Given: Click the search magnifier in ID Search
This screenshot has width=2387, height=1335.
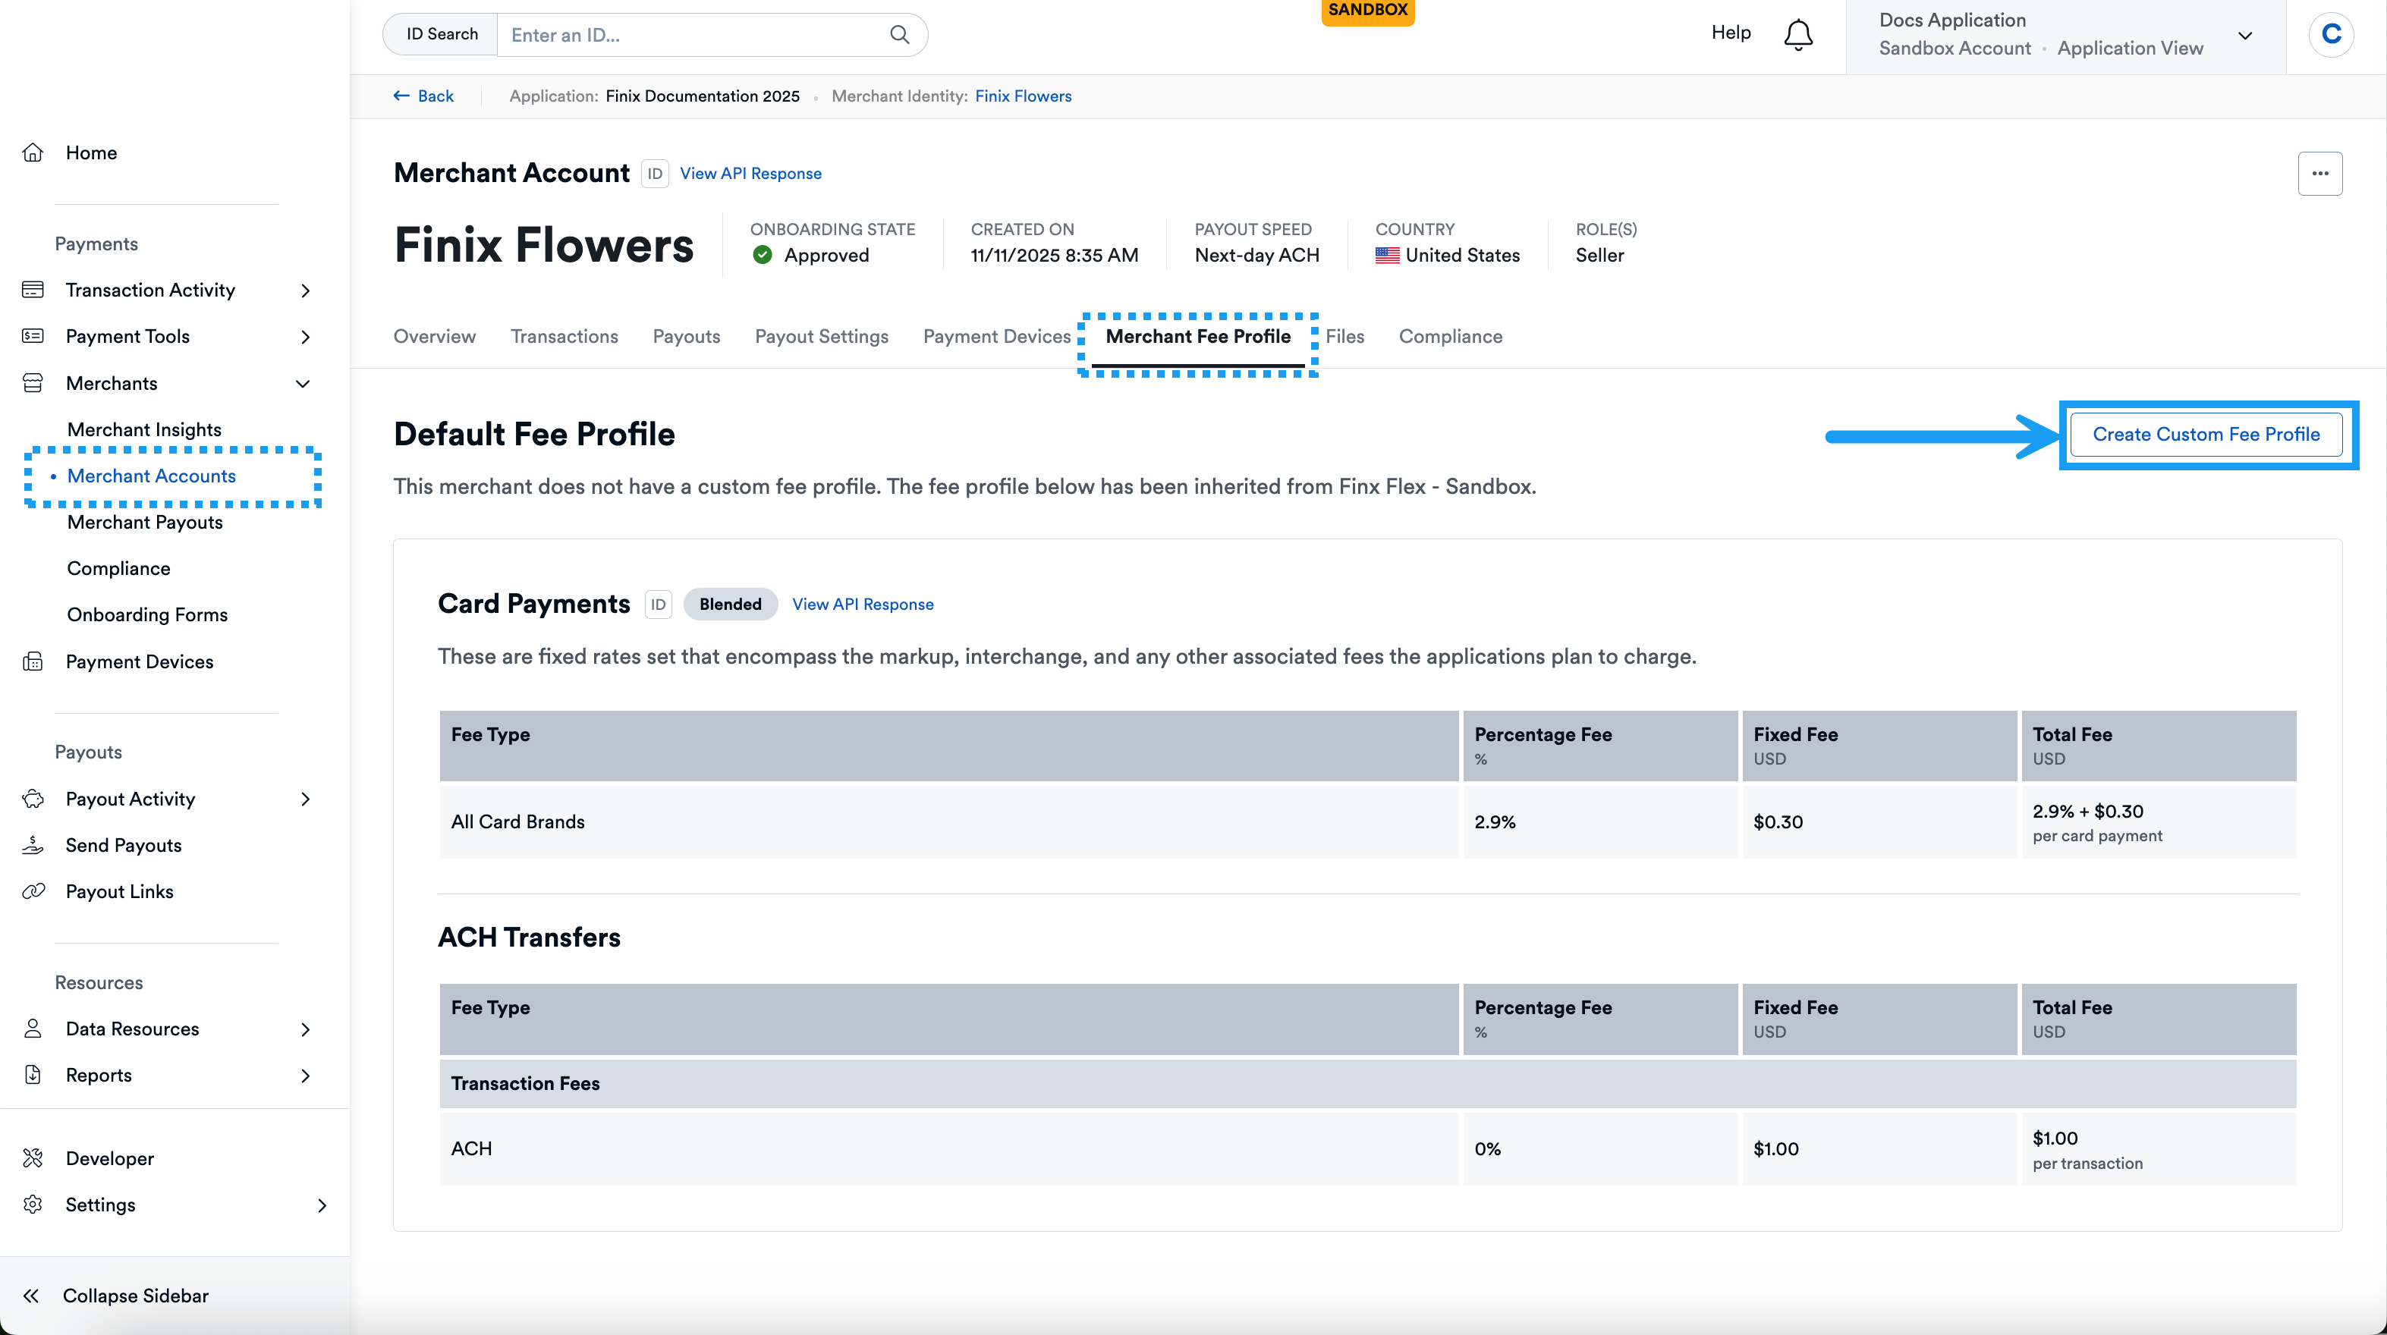Looking at the screenshot, I should coord(899,34).
